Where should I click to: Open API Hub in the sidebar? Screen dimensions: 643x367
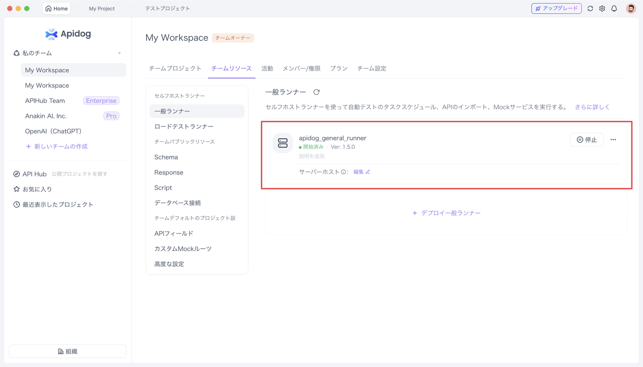[x=35, y=174]
